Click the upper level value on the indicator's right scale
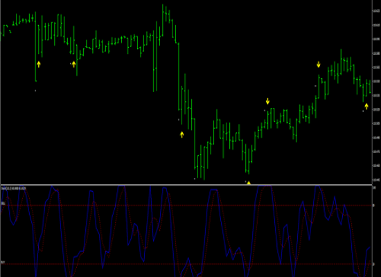This screenshot has height=277, width=381. point(374,206)
